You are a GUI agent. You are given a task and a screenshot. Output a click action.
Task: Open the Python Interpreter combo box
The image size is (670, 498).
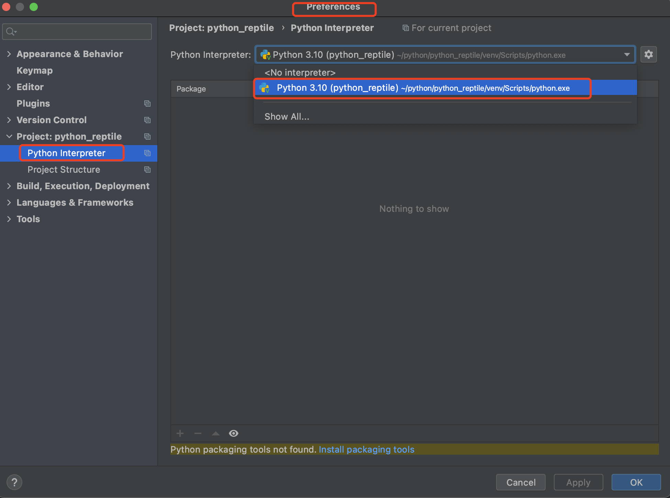pyautogui.click(x=445, y=55)
